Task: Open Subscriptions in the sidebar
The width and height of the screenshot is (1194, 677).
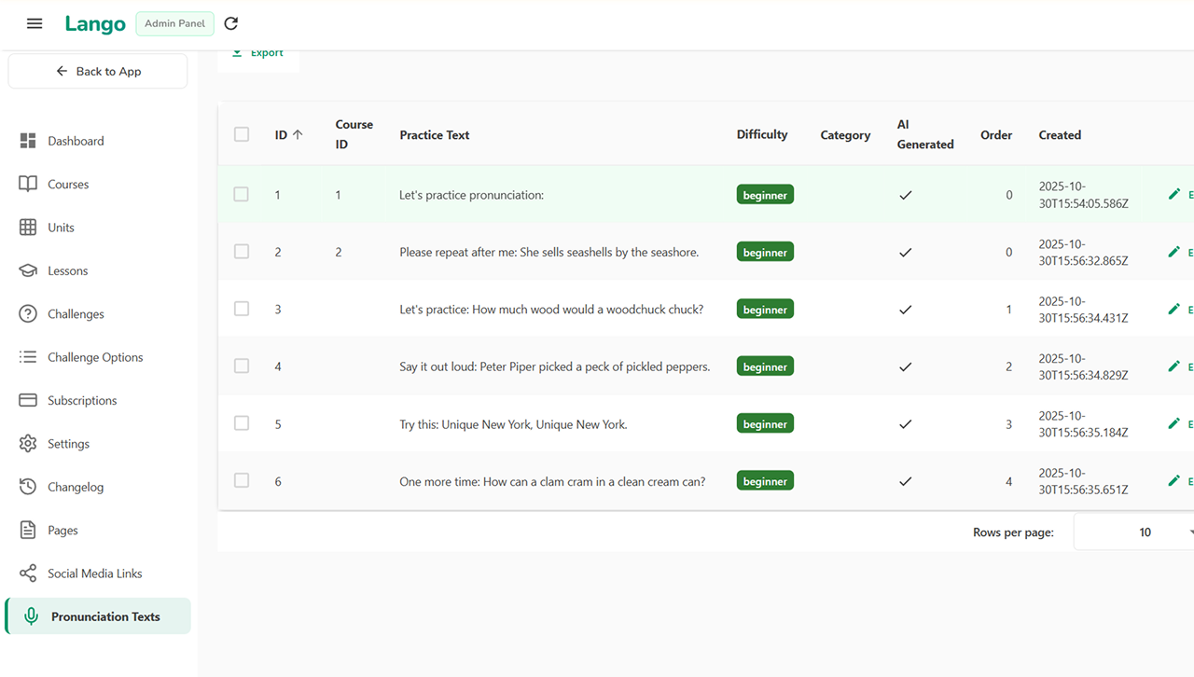Action: pyautogui.click(x=82, y=401)
